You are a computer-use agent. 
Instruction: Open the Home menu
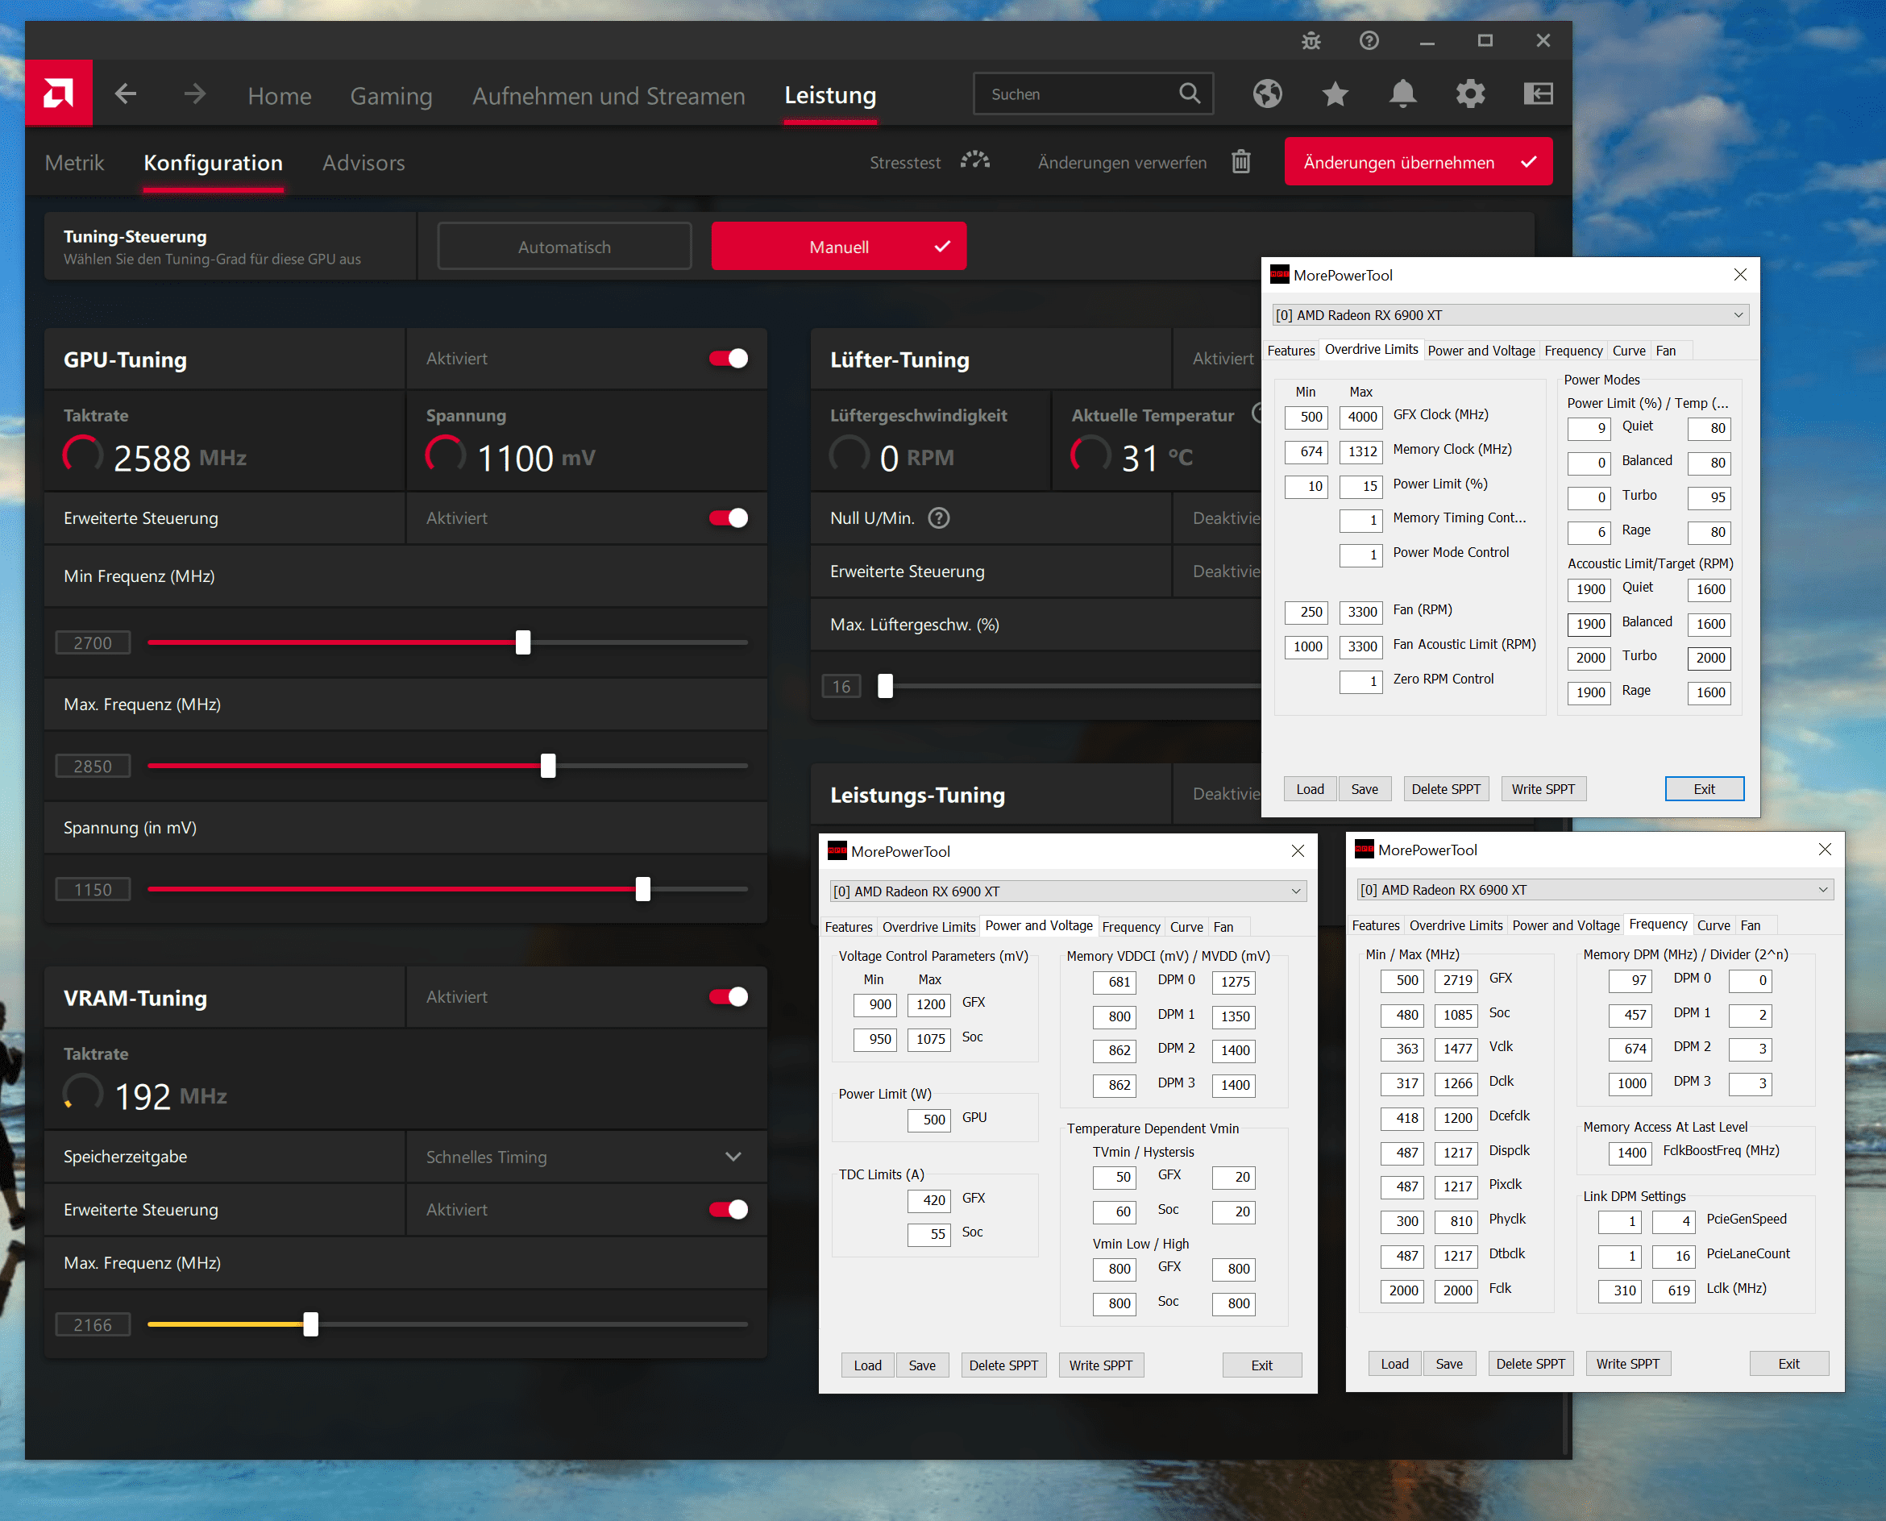point(280,95)
